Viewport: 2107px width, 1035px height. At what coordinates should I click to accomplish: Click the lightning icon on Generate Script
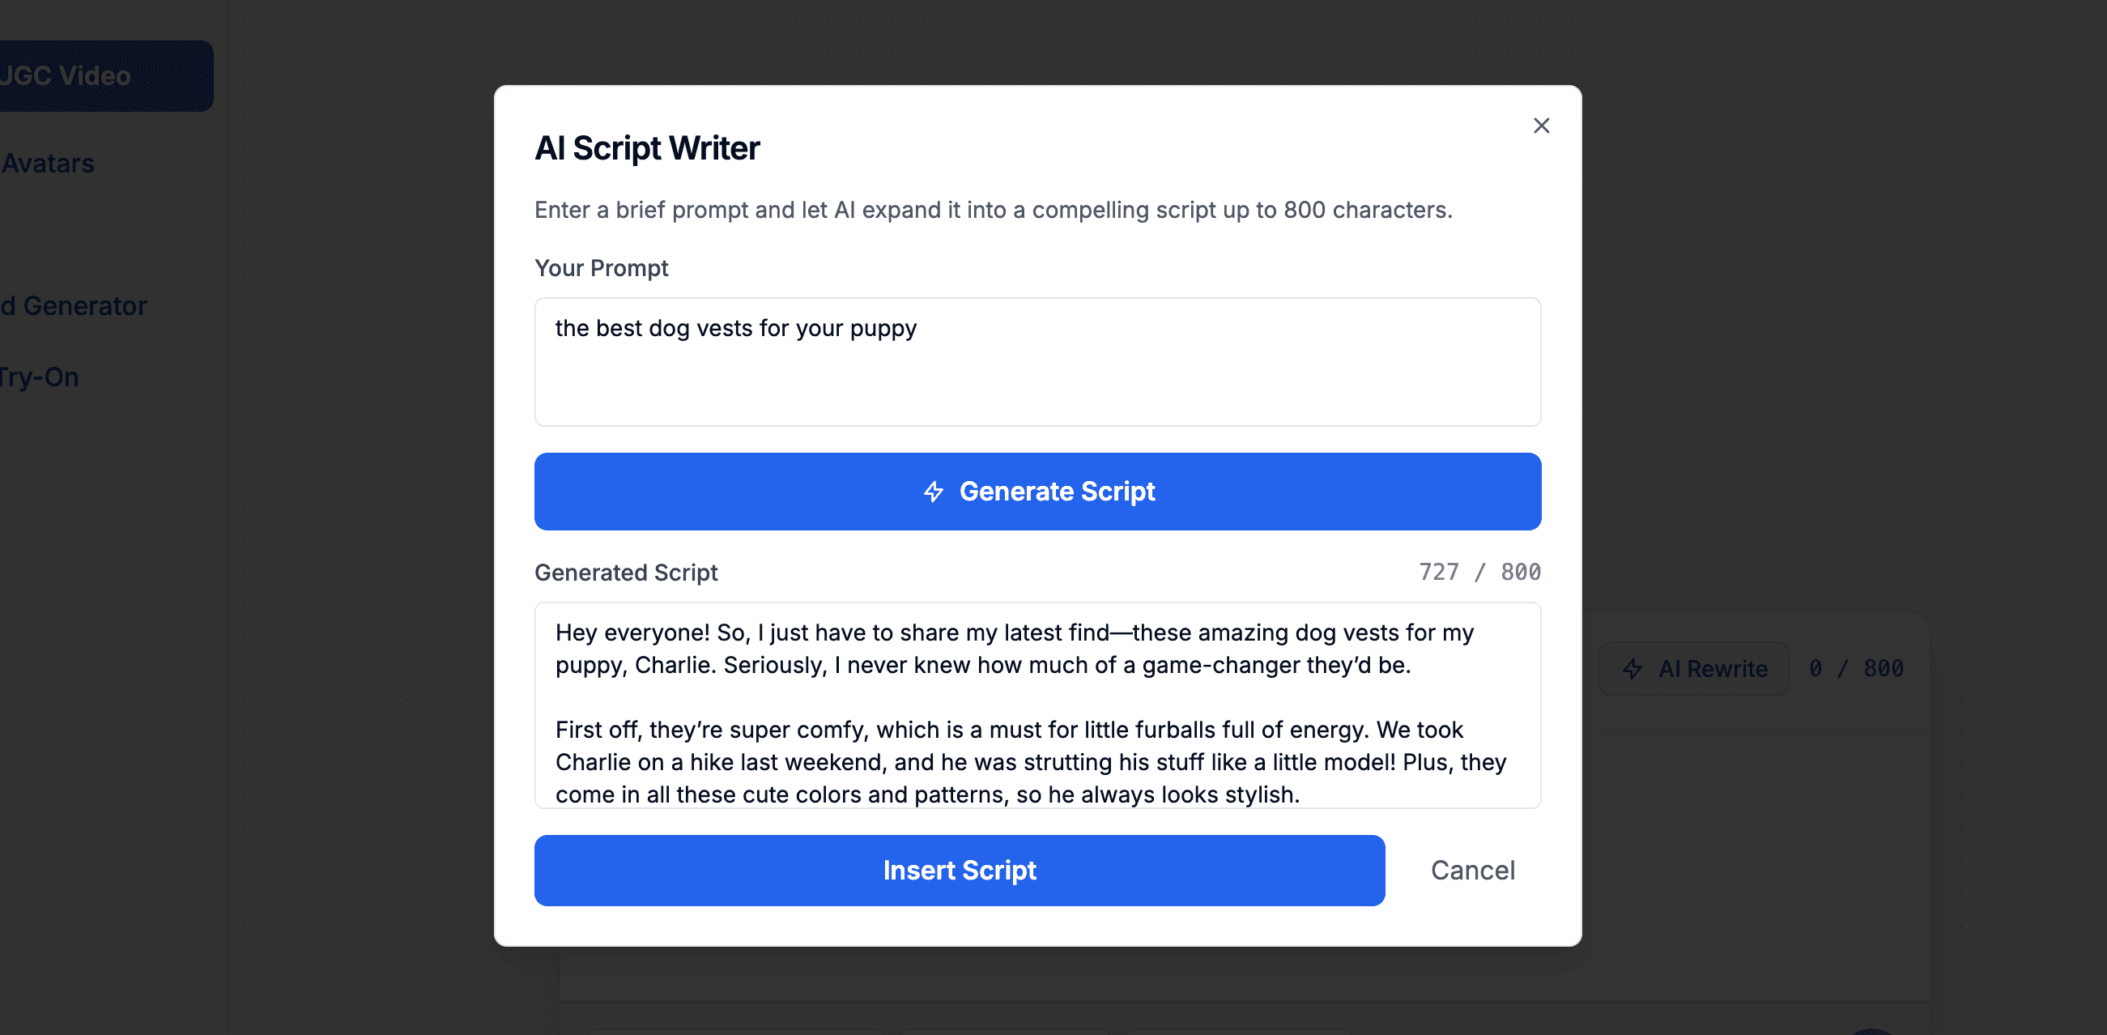(935, 491)
